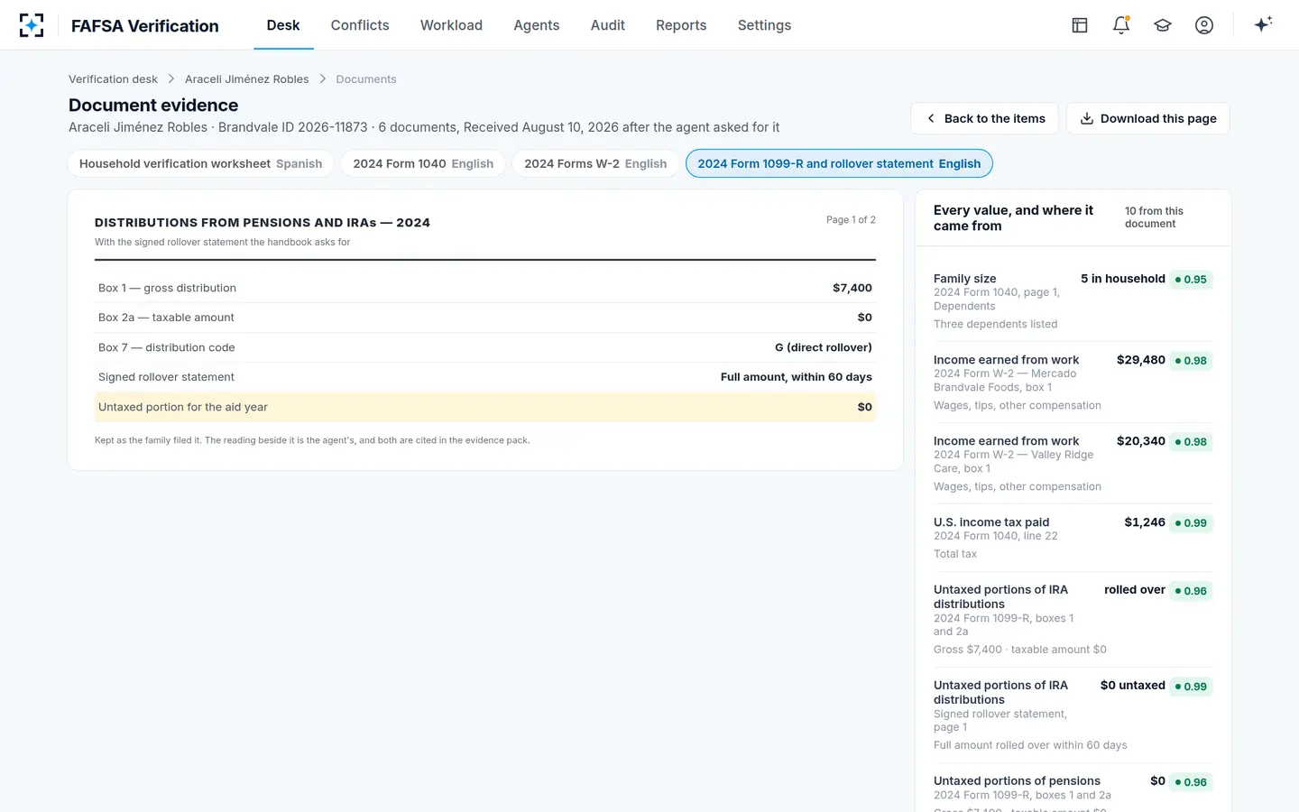Click the FAFSA Verification logo icon
The width and height of the screenshot is (1299, 812).
pos(32,25)
